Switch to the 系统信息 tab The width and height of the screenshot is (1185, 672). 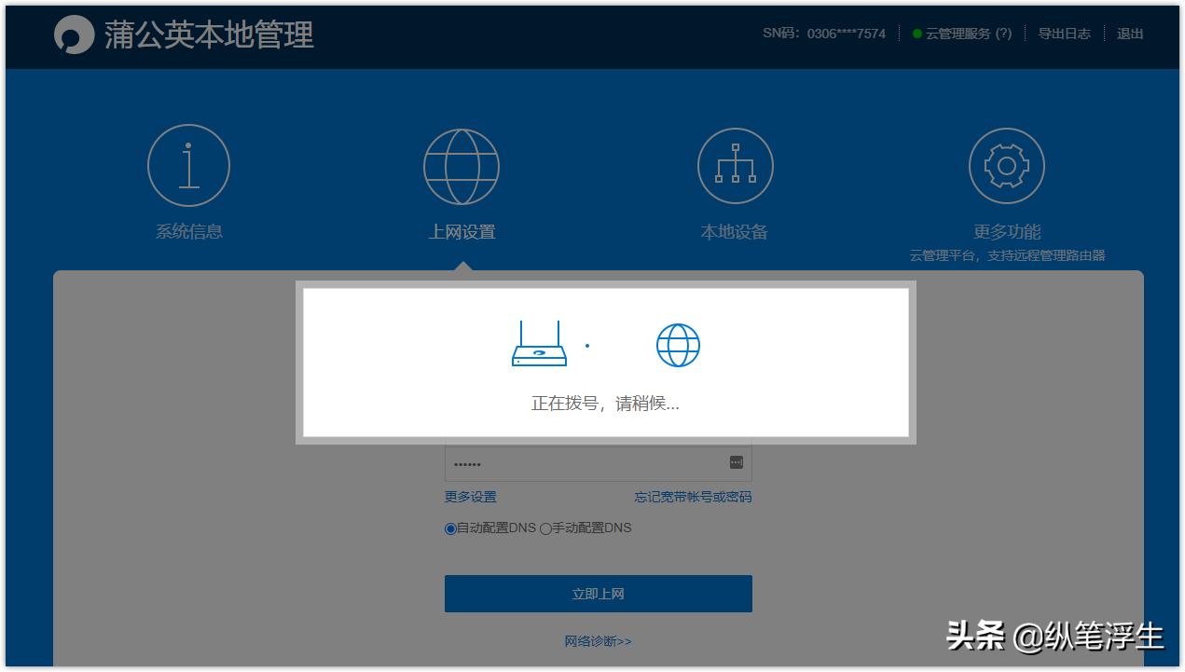[x=188, y=230]
